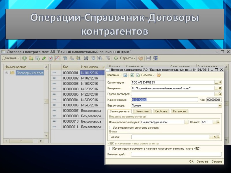The height and width of the screenshot is (173, 231).
Task: Click the Код input field
Action: tap(214, 100)
